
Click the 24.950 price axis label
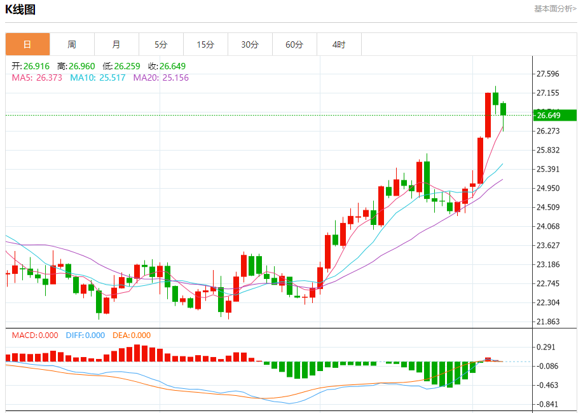point(547,188)
